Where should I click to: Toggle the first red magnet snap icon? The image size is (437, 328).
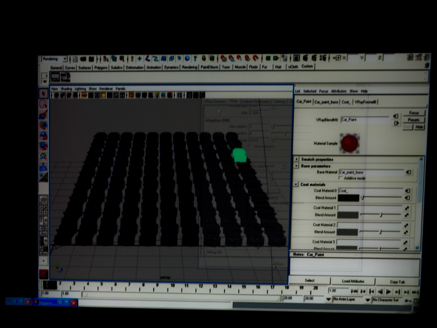point(223,58)
